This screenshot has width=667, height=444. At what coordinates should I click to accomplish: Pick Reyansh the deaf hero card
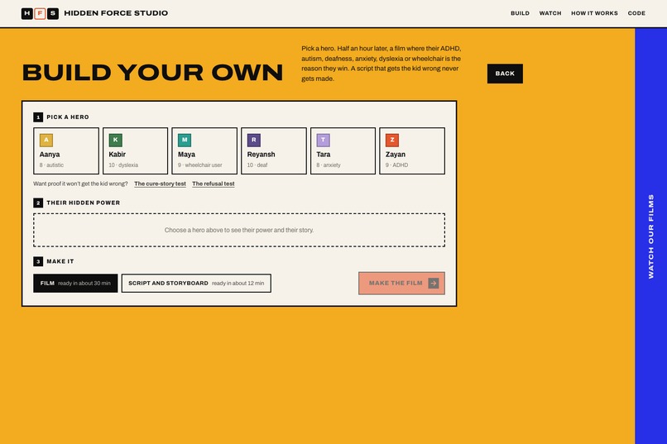click(x=274, y=150)
